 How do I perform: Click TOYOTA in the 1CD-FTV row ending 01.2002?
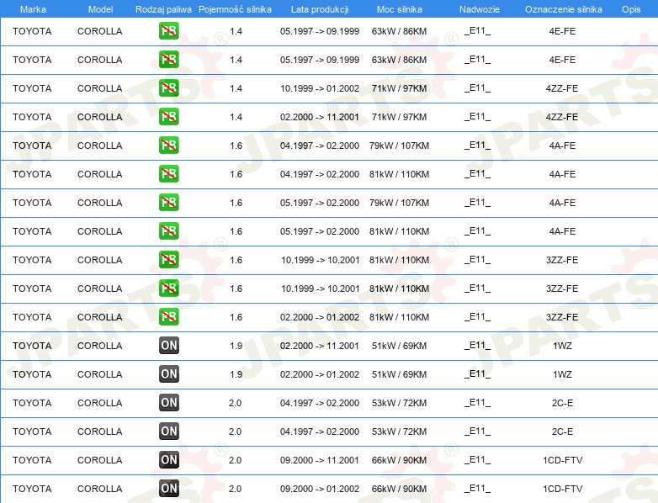click(32, 489)
